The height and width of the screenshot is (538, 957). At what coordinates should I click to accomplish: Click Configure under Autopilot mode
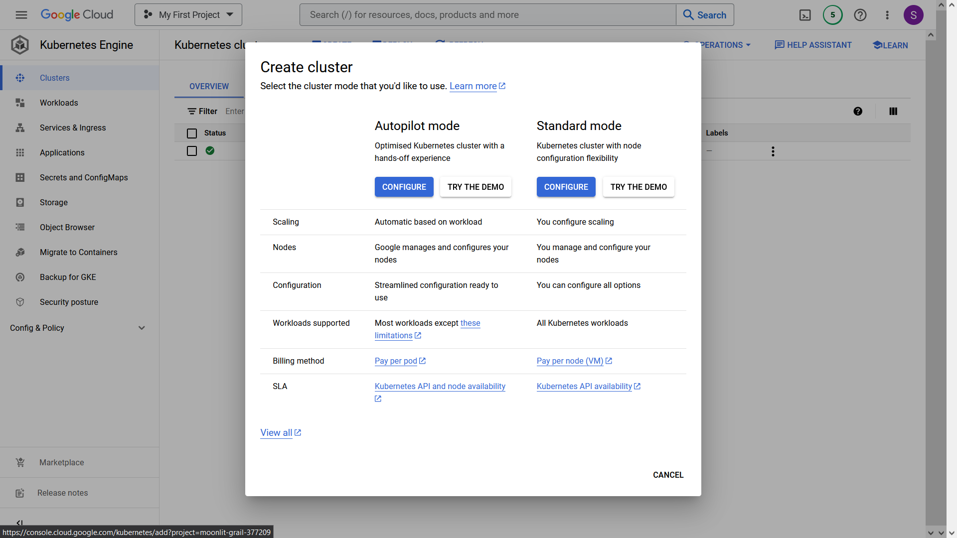click(404, 187)
